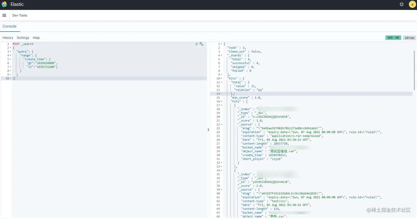Click the "relation" : "eq" line

coord(249,90)
